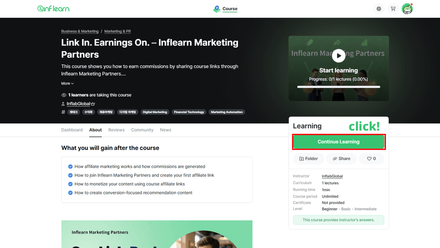Click the Share button
The height and width of the screenshot is (248, 440).
click(341, 159)
